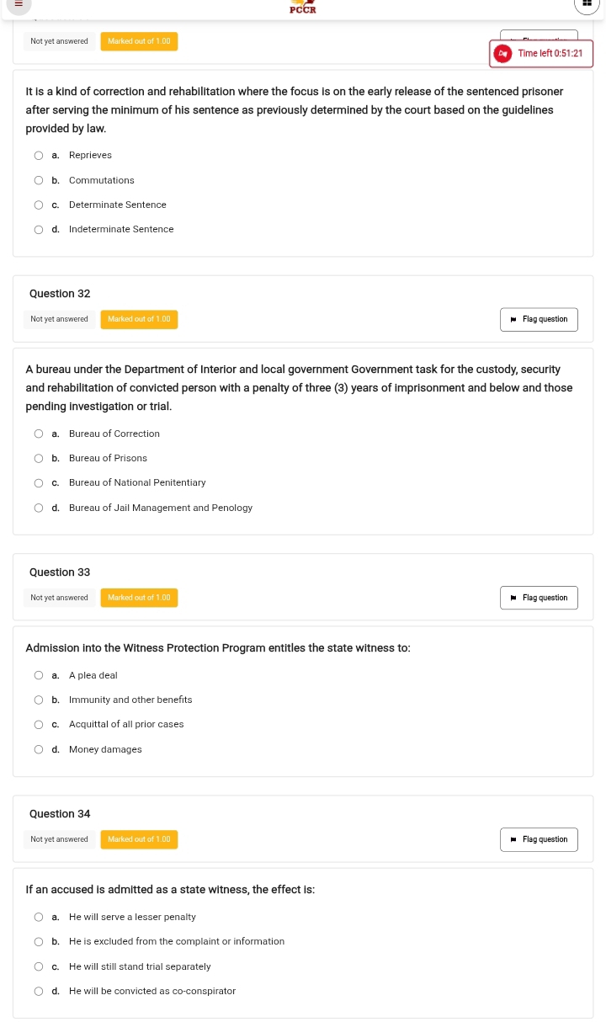Choose 'Immunity and other benefits' option

tap(39, 700)
